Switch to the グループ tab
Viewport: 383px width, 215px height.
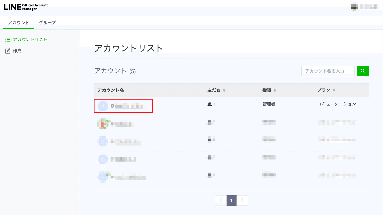(x=47, y=22)
